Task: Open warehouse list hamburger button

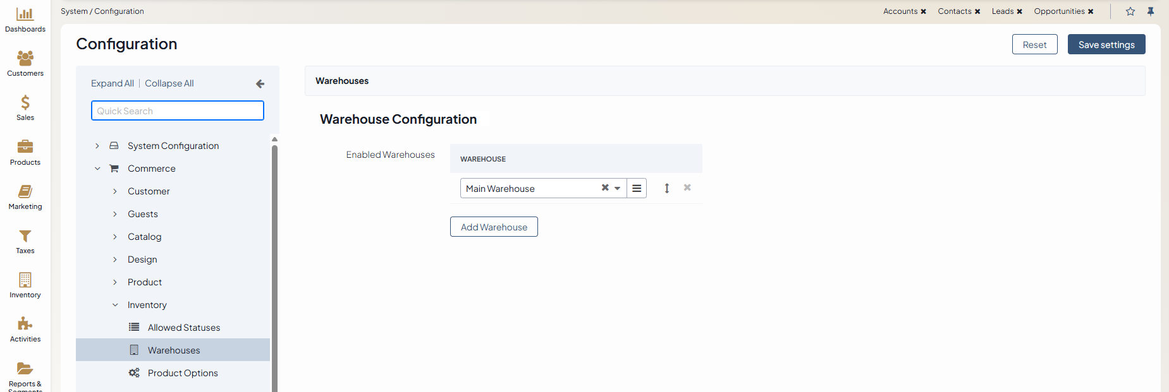Action: (637, 188)
